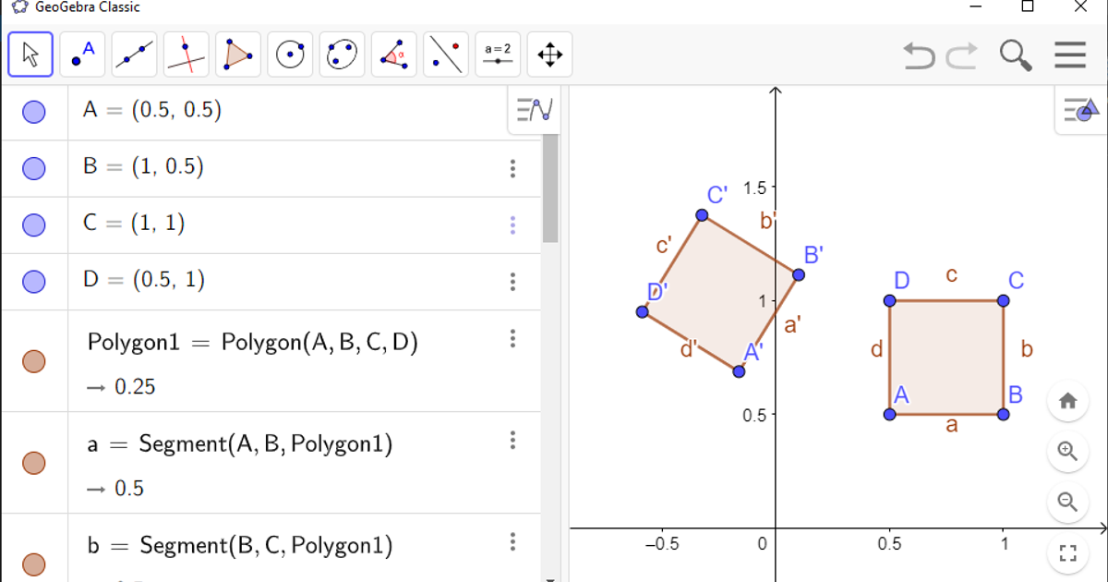
Task: Click the Home button to reset the view
Action: coord(1067,400)
